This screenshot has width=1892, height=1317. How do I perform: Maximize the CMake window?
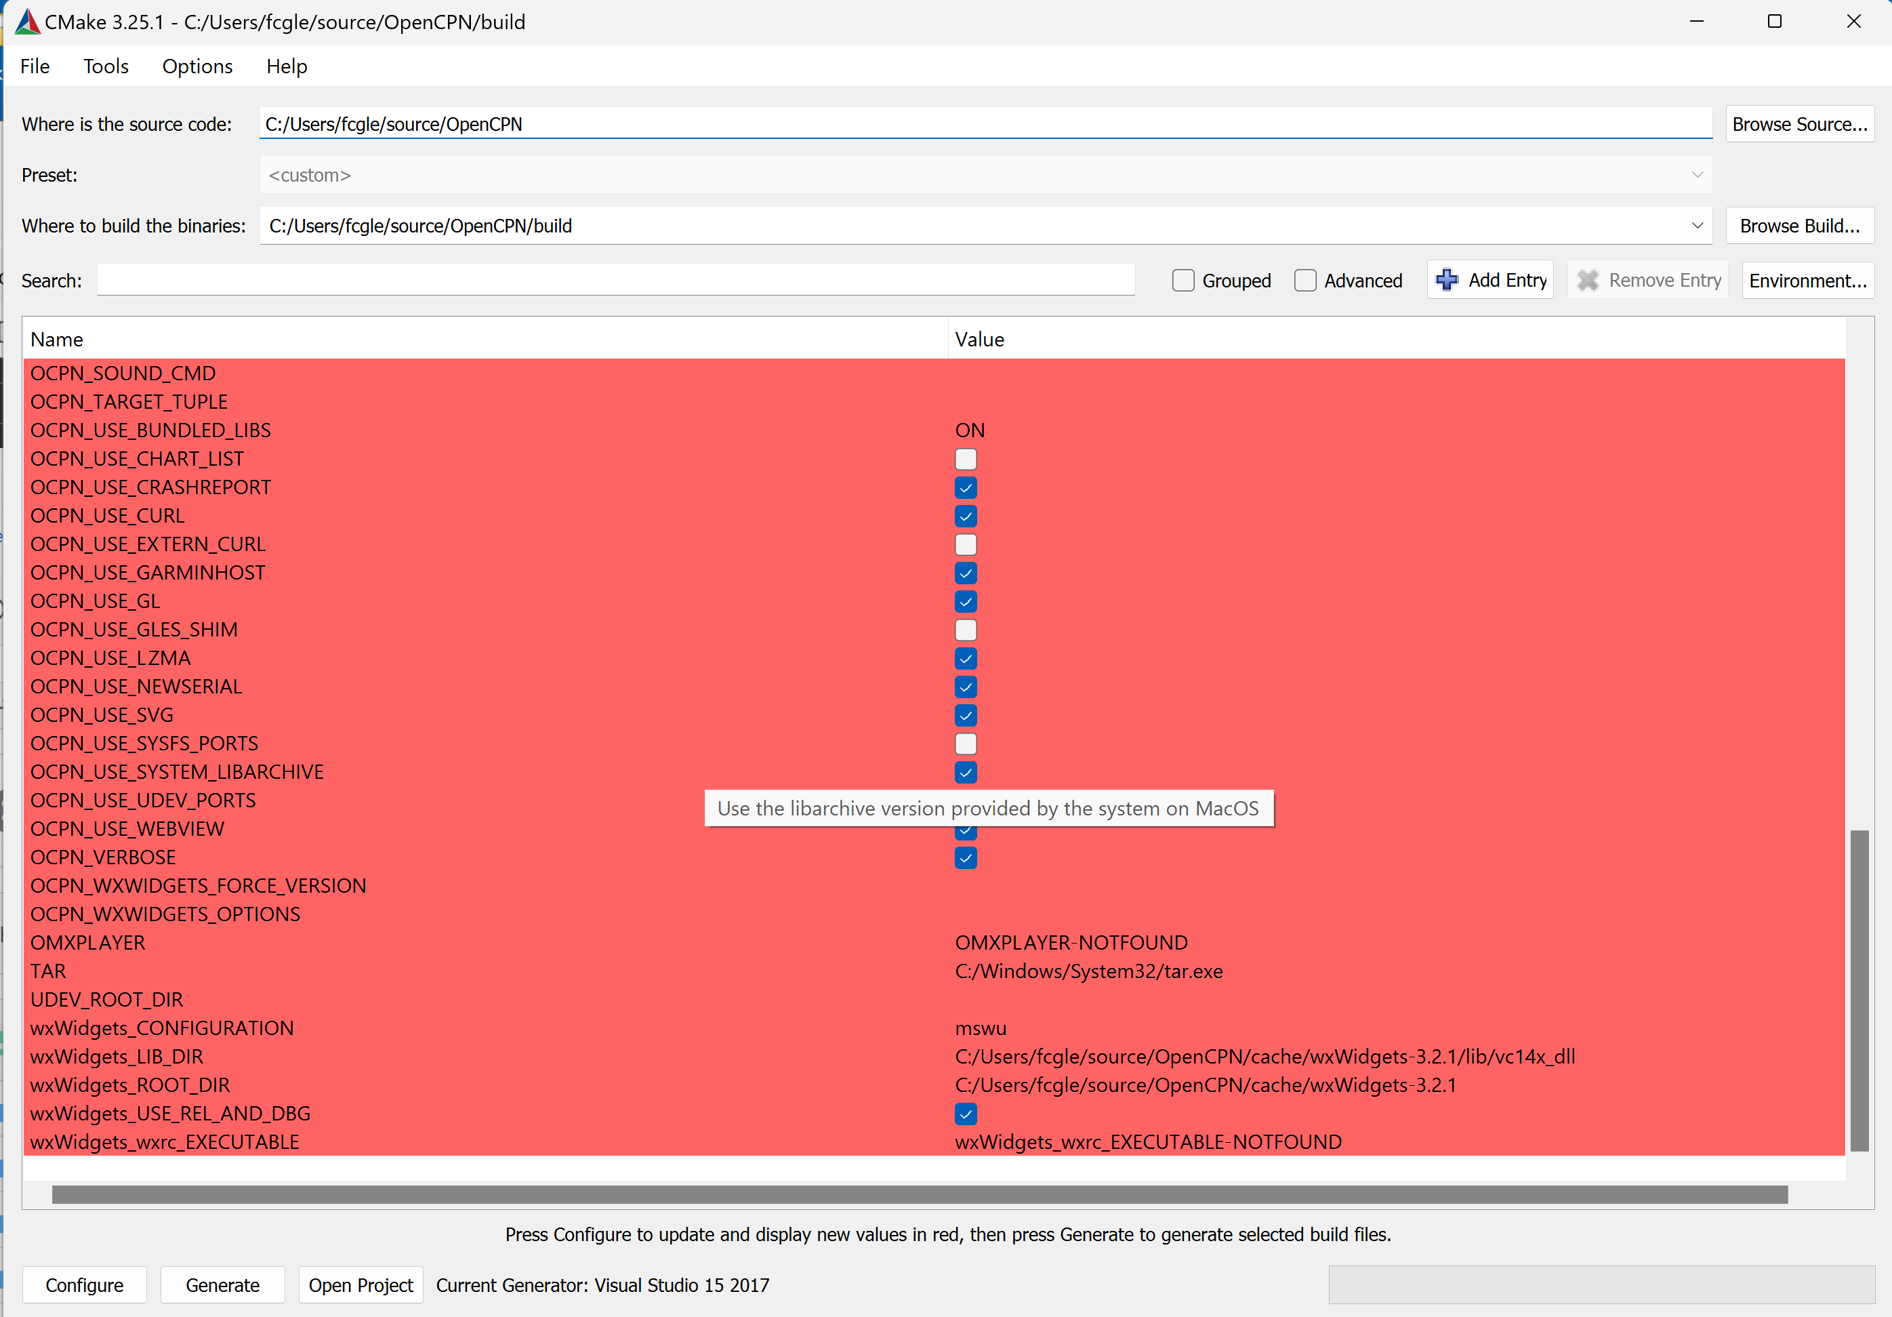[x=1774, y=22]
